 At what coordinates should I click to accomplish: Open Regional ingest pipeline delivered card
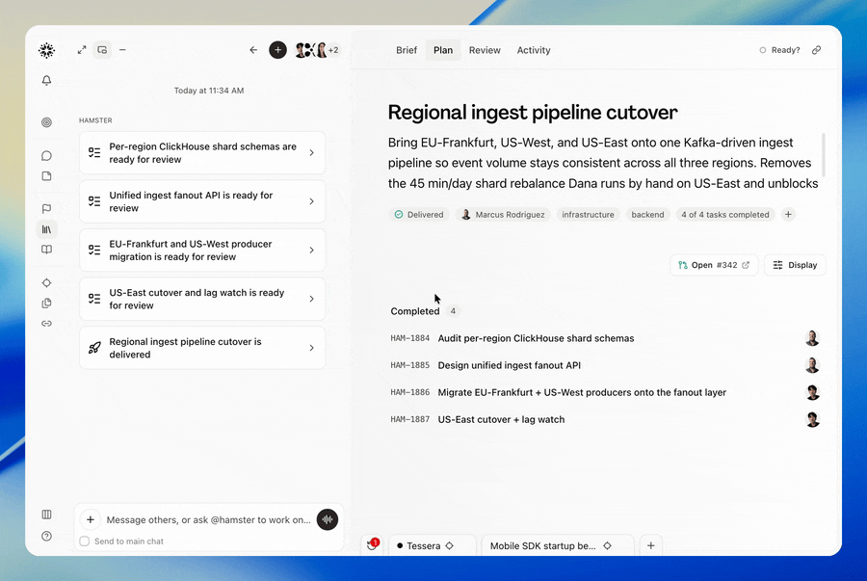pyautogui.click(x=202, y=348)
